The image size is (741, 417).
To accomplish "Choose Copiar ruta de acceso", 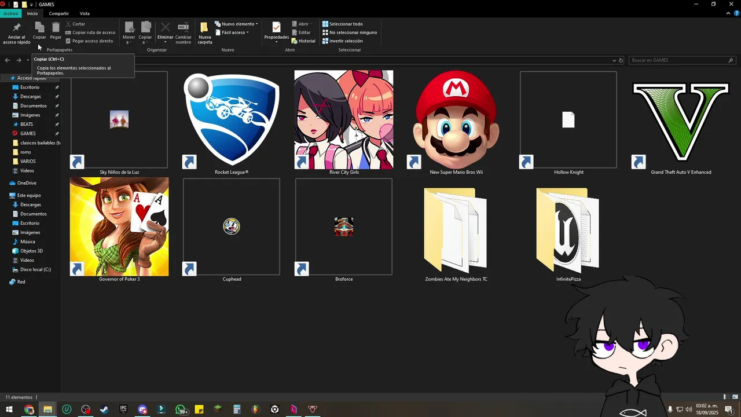I will [x=90, y=32].
